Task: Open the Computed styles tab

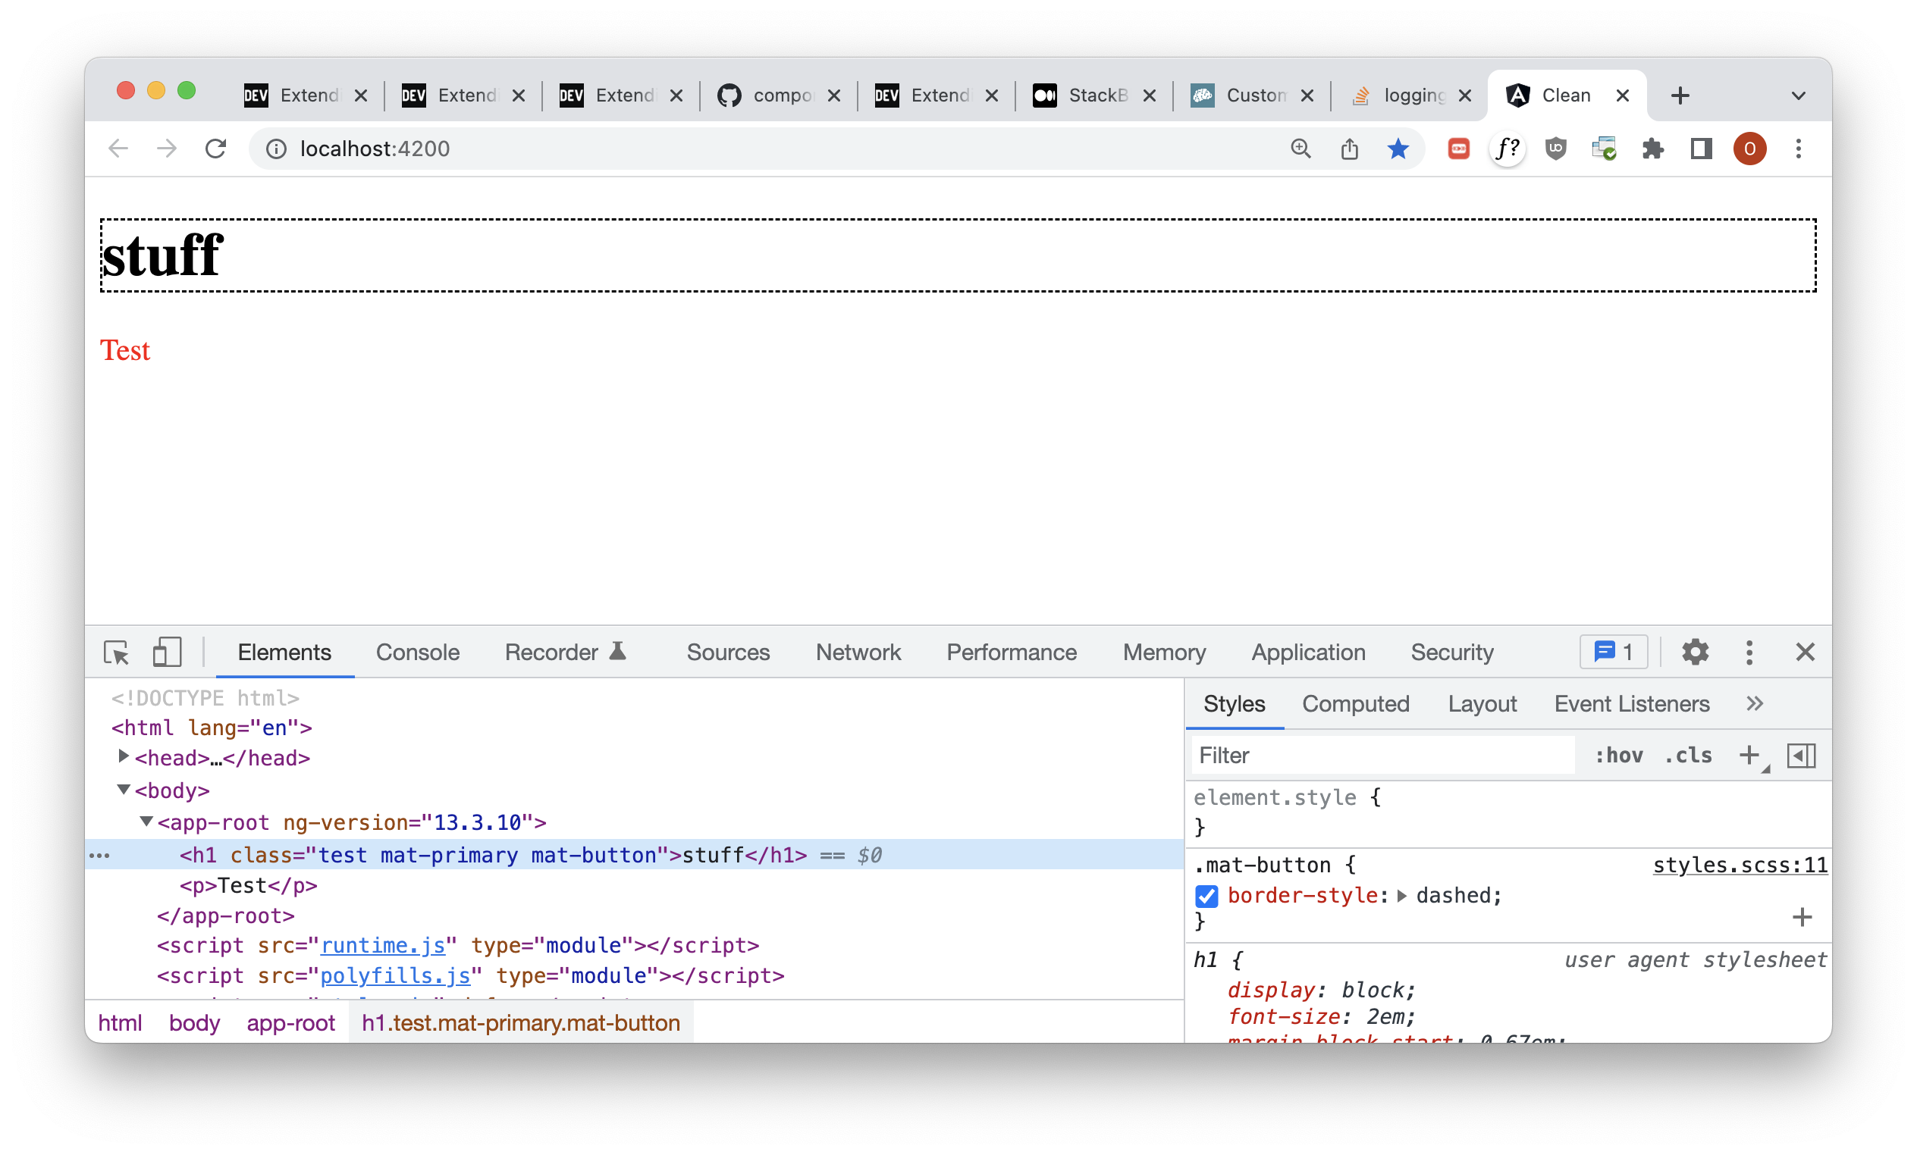Action: [x=1355, y=704]
